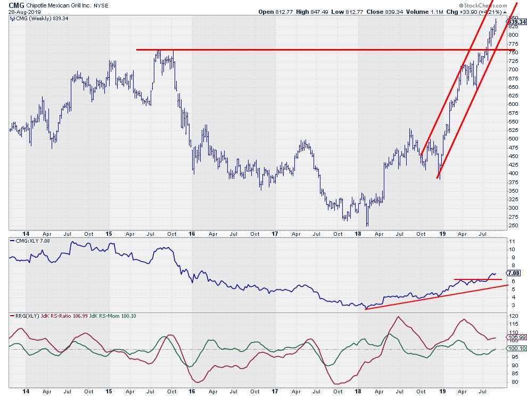Click the 250 price axis label
This screenshot has width=527, height=396.
click(x=513, y=226)
